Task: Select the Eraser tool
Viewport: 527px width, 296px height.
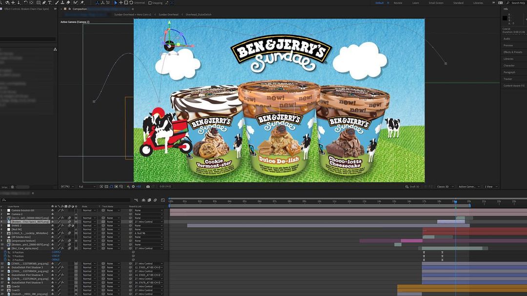Action: (x=69, y=2)
